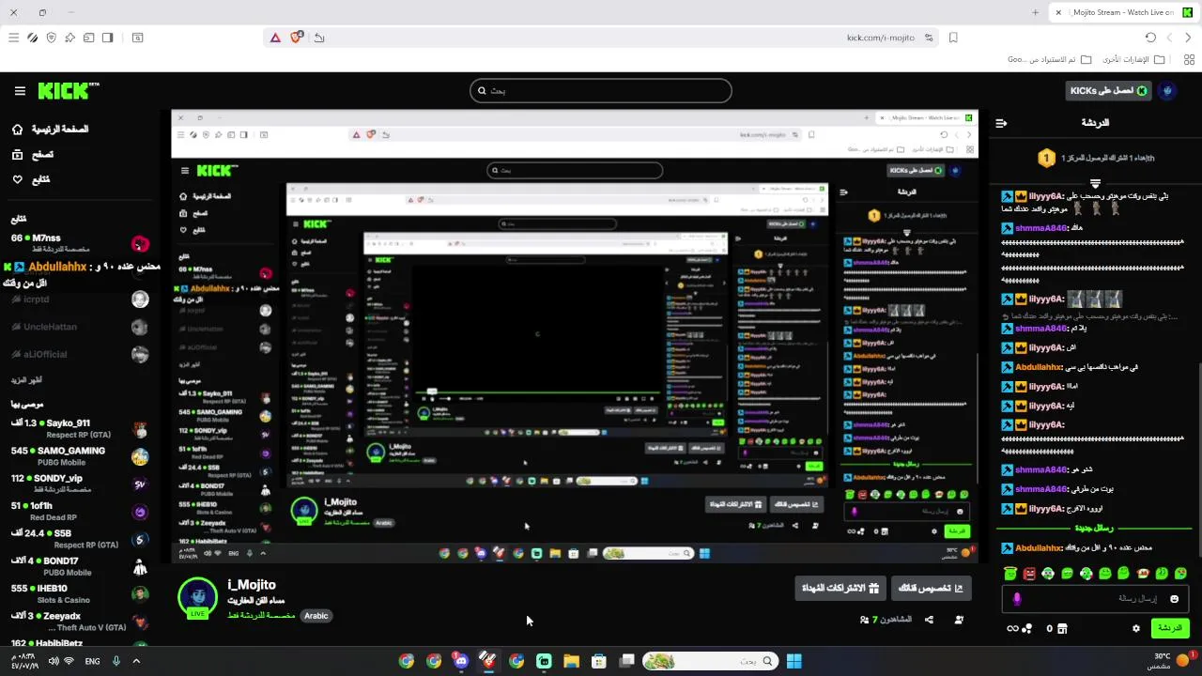The width and height of the screenshot is (1202, 676).
Task: Bookmark this page icon in address bar
Action: point(953,38)
